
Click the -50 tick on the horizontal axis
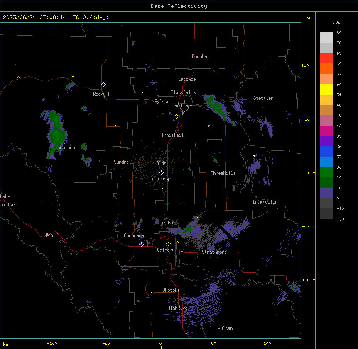[106, 344]
